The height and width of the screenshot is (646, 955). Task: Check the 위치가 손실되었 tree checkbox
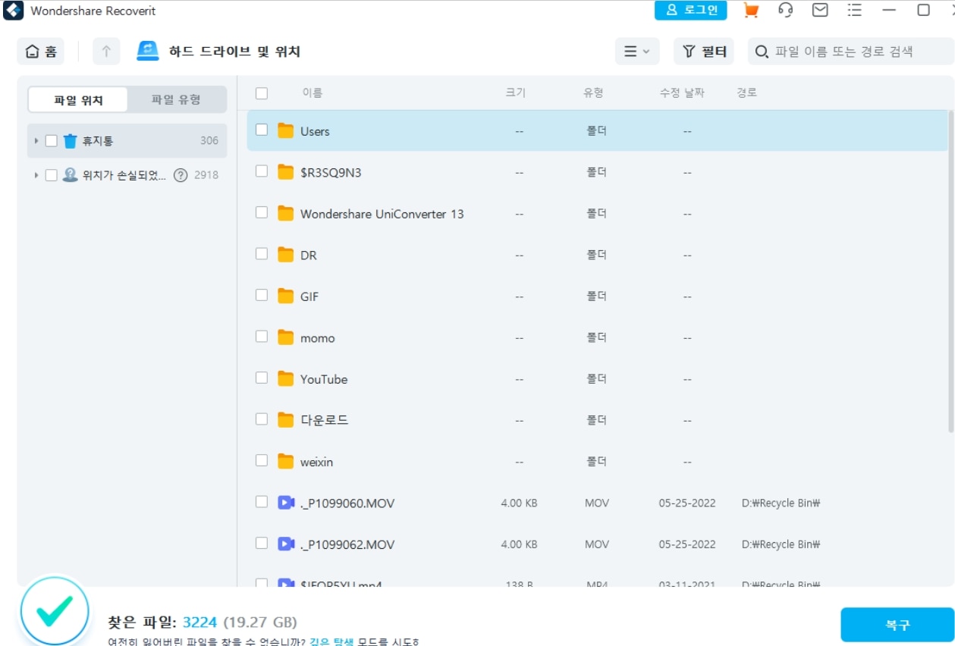click(x=52, y=175)
